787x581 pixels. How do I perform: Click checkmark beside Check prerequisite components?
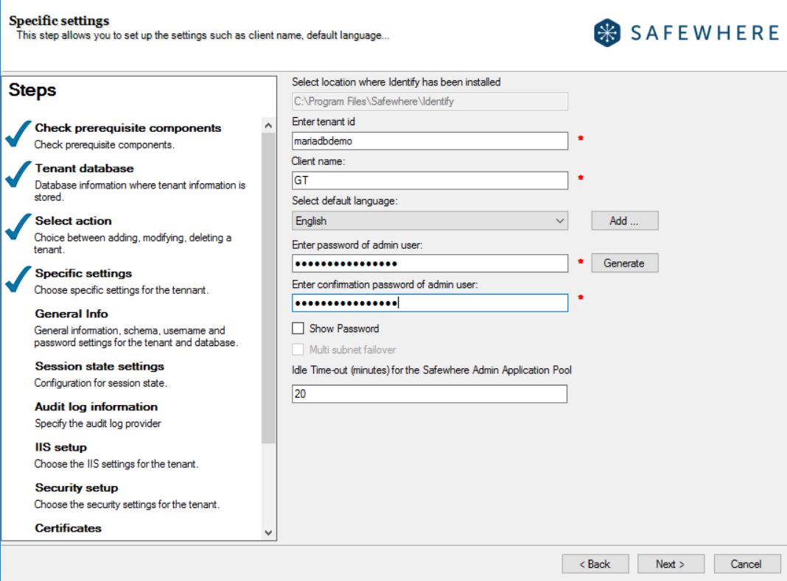18,134
